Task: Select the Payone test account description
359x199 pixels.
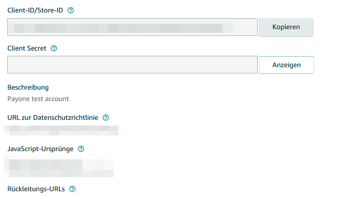Action: [38, 99]
